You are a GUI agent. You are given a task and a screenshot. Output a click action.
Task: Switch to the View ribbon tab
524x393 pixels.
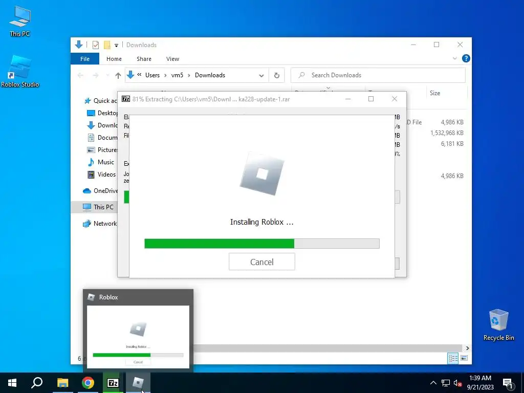click(x=173, y=59)
